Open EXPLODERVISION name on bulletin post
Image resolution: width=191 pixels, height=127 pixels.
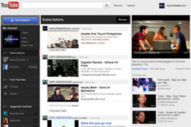(60, 118)
